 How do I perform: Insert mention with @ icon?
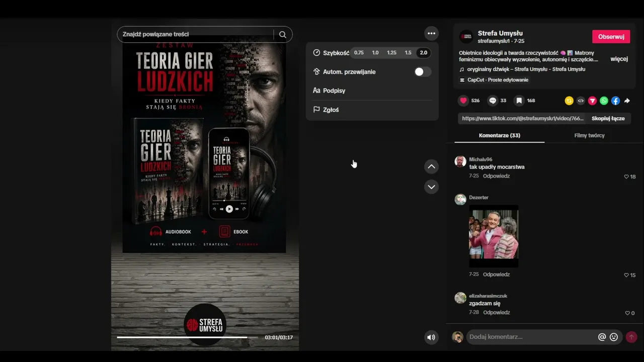click(602, 337)
